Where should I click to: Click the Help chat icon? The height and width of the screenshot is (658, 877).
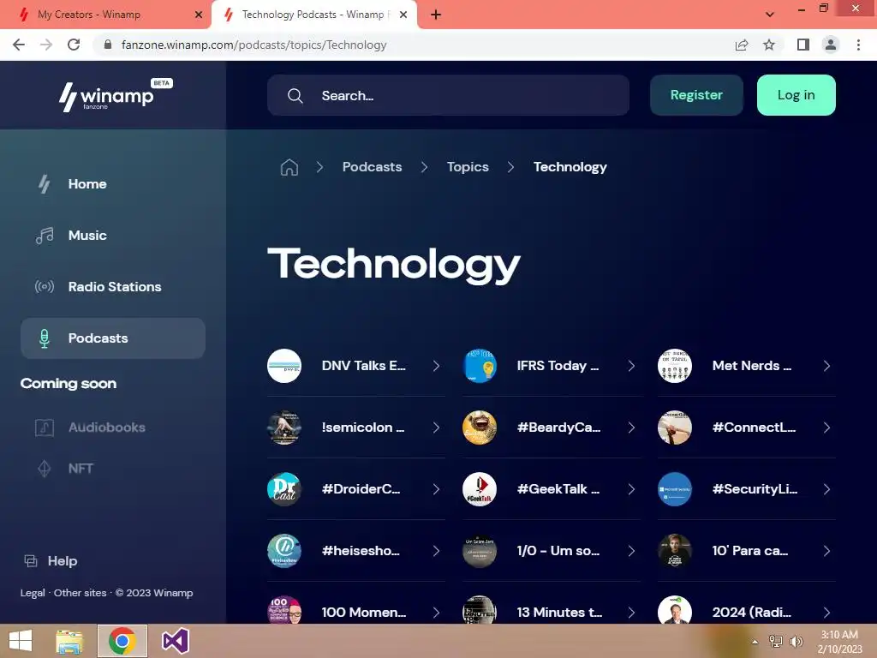coord(31,560)
